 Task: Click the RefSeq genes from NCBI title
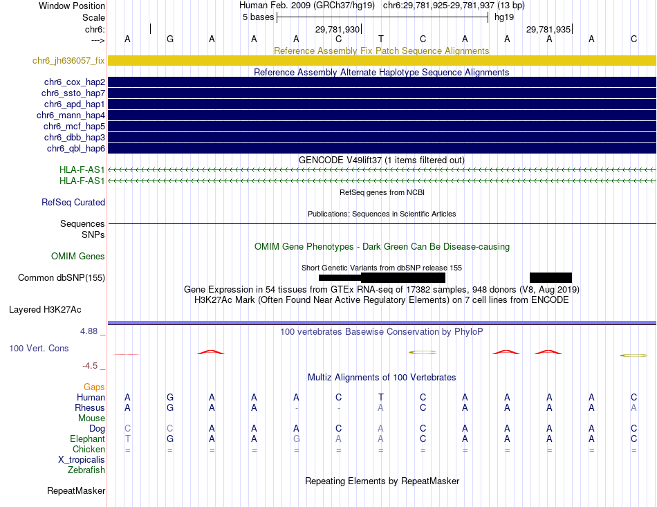tap(382, 193)
